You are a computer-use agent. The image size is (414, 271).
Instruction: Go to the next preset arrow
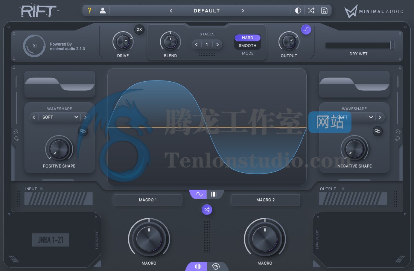(x=243, y=11)
